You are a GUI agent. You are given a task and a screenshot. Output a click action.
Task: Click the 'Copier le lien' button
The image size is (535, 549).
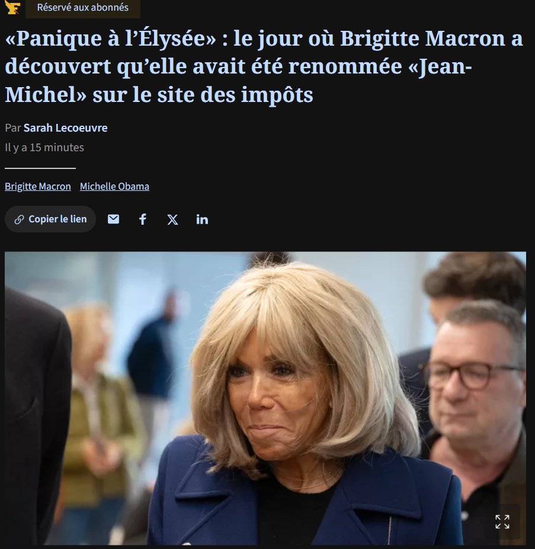pos(50,219)
